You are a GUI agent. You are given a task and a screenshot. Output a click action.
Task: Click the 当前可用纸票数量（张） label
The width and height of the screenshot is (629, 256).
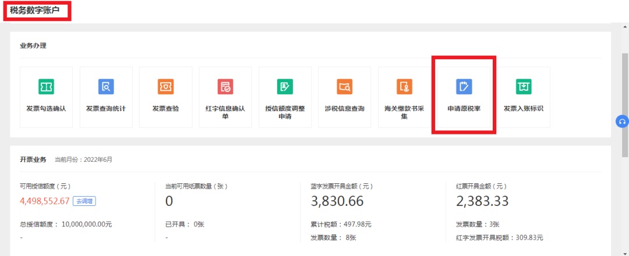pos(197,186)
